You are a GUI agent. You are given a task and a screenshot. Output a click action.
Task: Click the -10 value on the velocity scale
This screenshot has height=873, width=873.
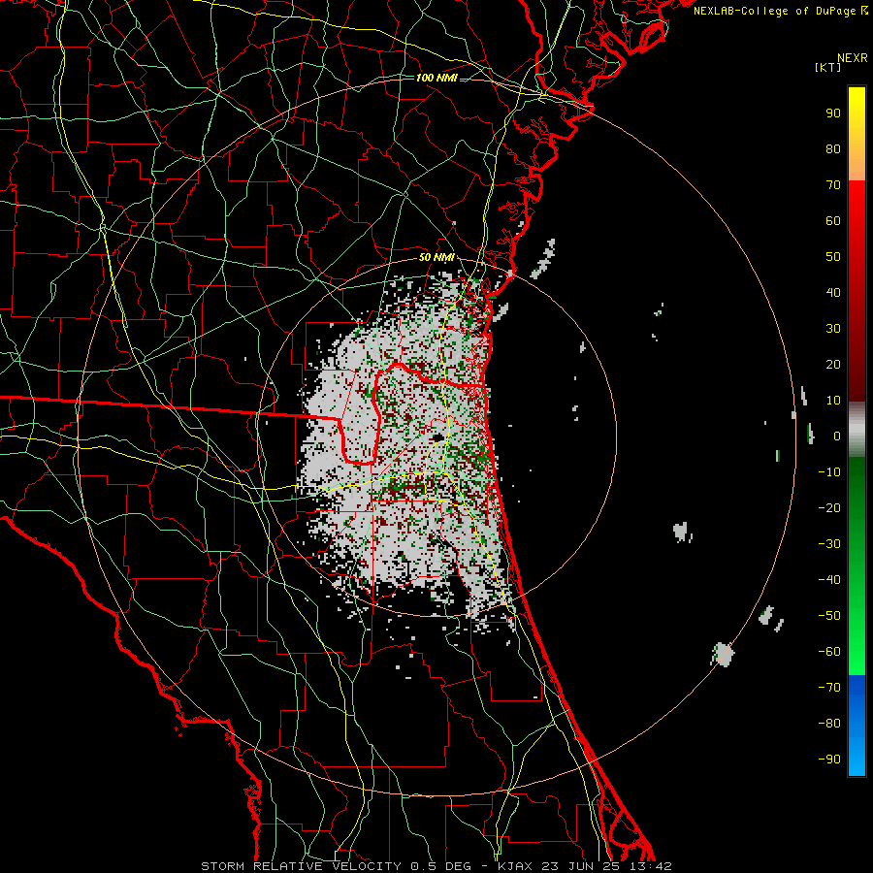coord(829,472)
